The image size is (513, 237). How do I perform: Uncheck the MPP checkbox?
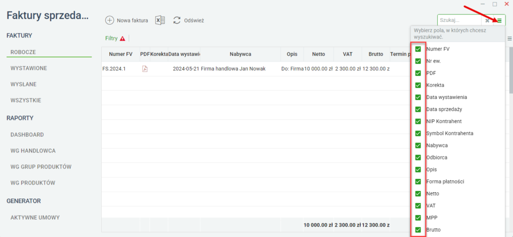pos(418,217)
